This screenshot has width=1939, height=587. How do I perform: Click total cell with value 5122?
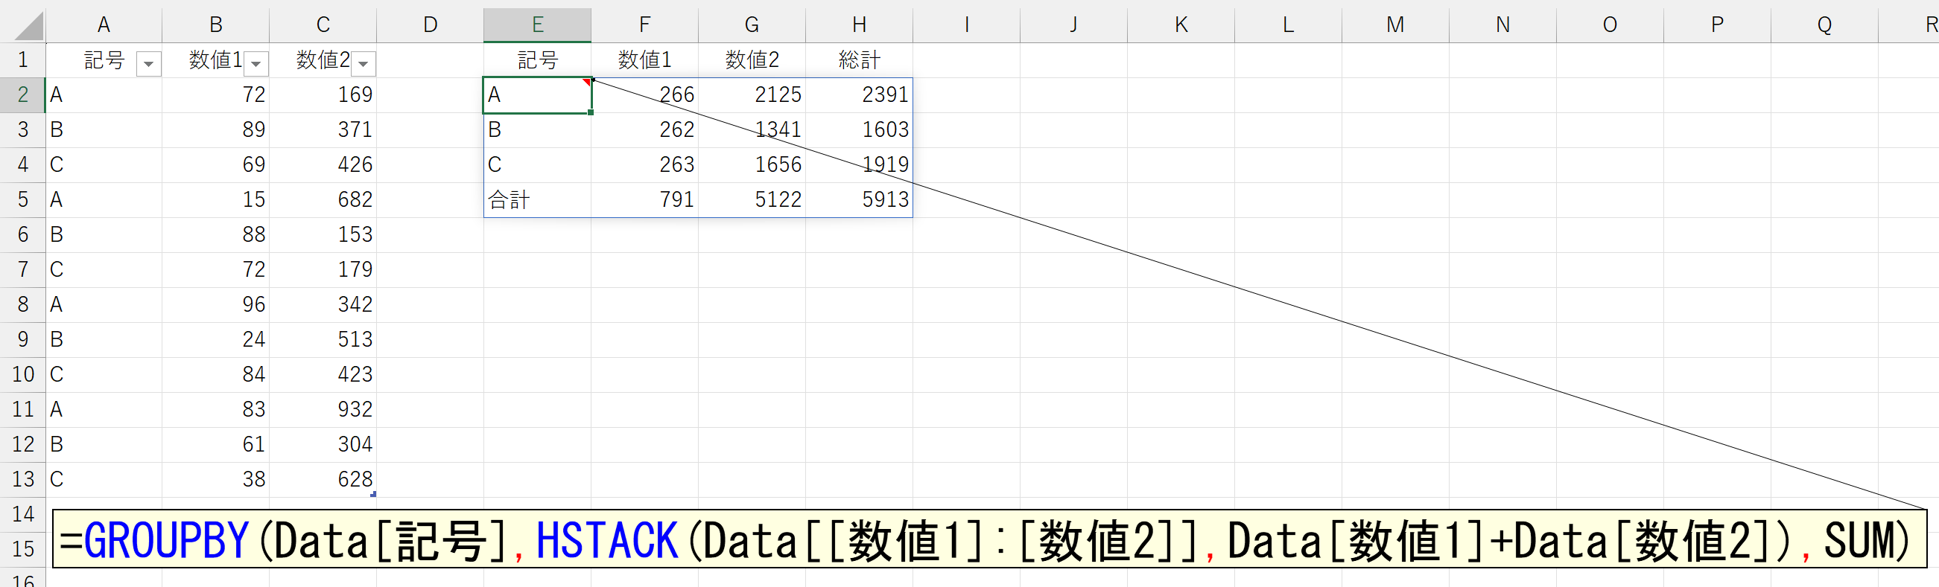click(752, 200)
